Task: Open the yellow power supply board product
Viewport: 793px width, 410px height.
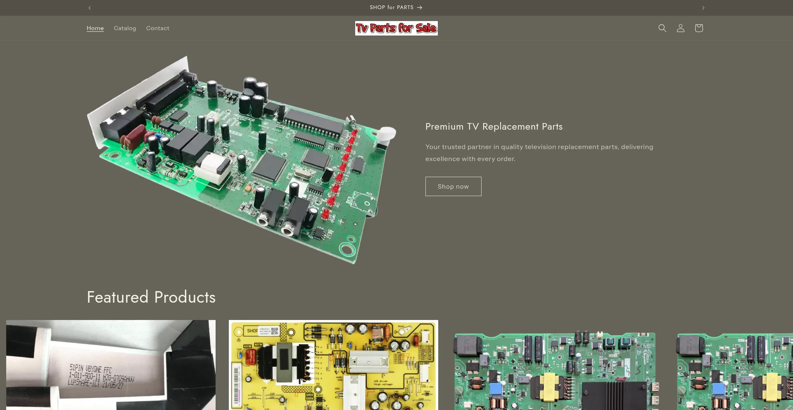Action: coord(333,365)
